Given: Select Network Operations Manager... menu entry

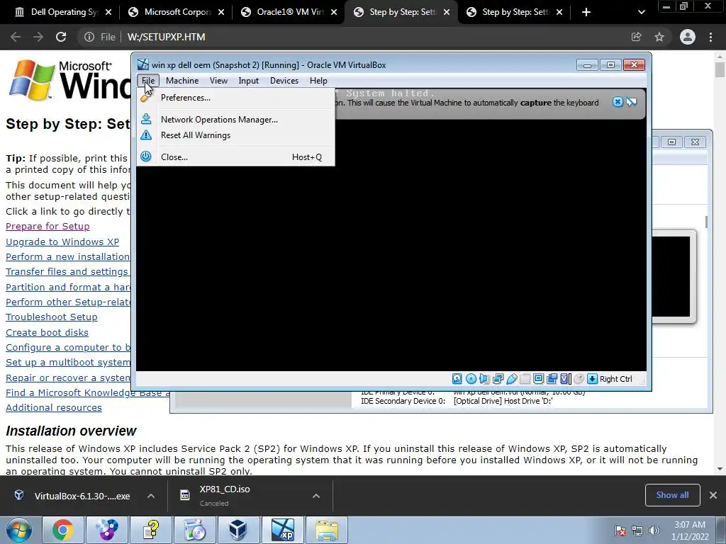Looking at the screenshot, I should click(x=235, y=119).
